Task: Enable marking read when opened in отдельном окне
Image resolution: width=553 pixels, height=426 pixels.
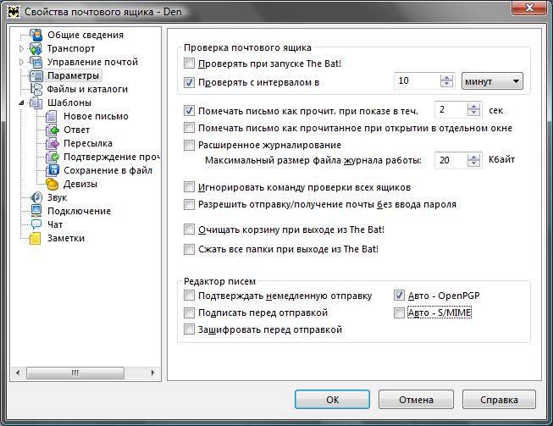Action: [x=189, y=128]
